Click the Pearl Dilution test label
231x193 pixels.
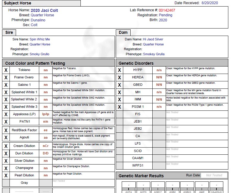[x=24, y=175]
